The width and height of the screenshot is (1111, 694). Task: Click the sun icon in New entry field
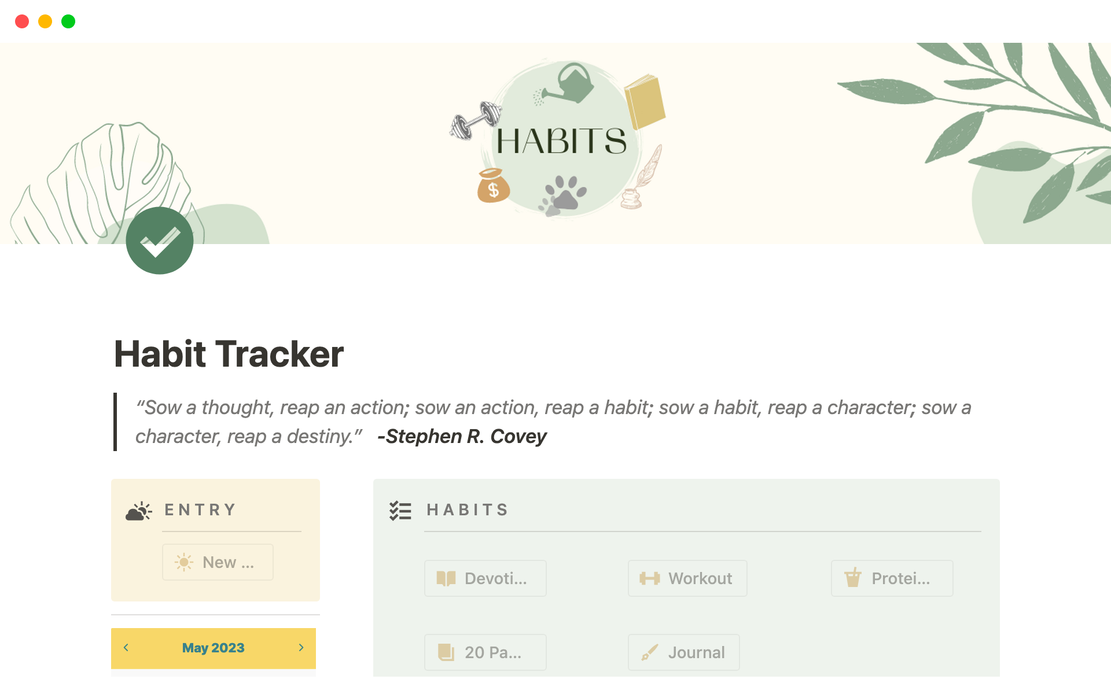point(184,562)
